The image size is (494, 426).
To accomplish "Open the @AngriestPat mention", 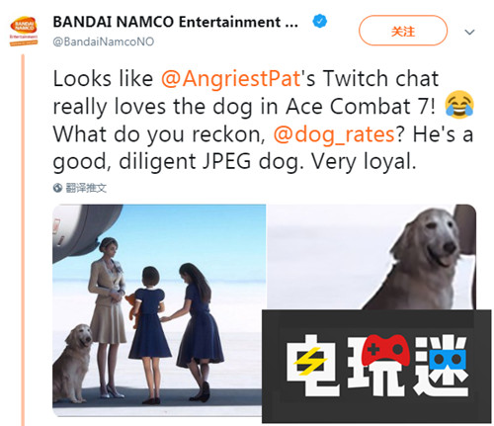I will click(x=230, y=79).
